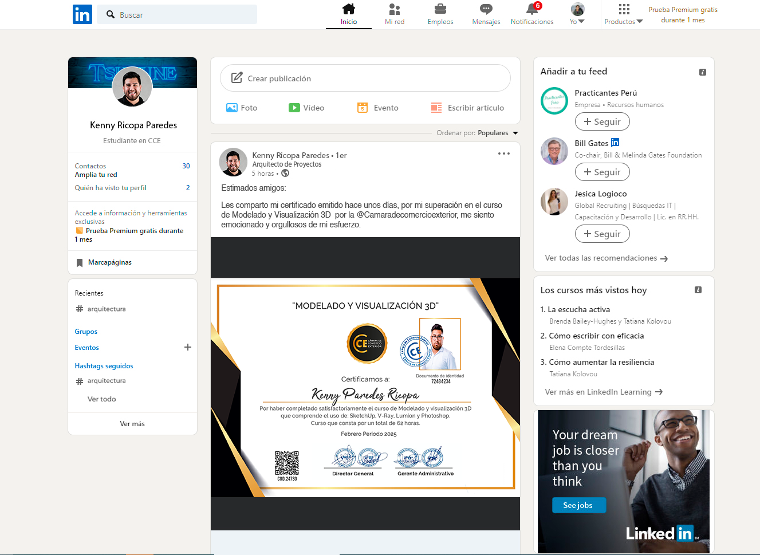Click Bill Gates profile photo
Image resolution: width=760 pixels, height=555 pixels.
(x=554, y=151)
